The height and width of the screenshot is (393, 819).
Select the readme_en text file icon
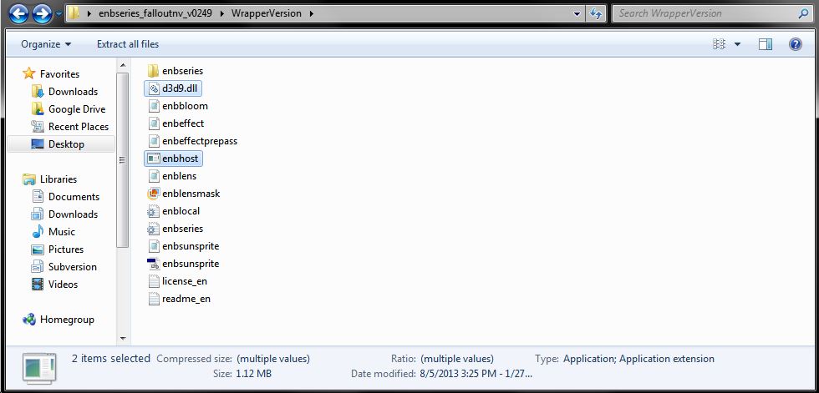point(153,299)
